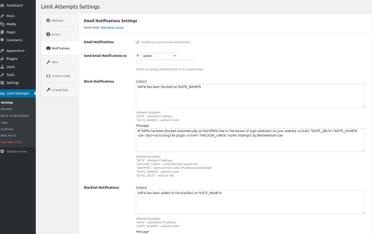Open Black- & Whitelisted submenu
372x234 pixels.
[x=15, y=116]
